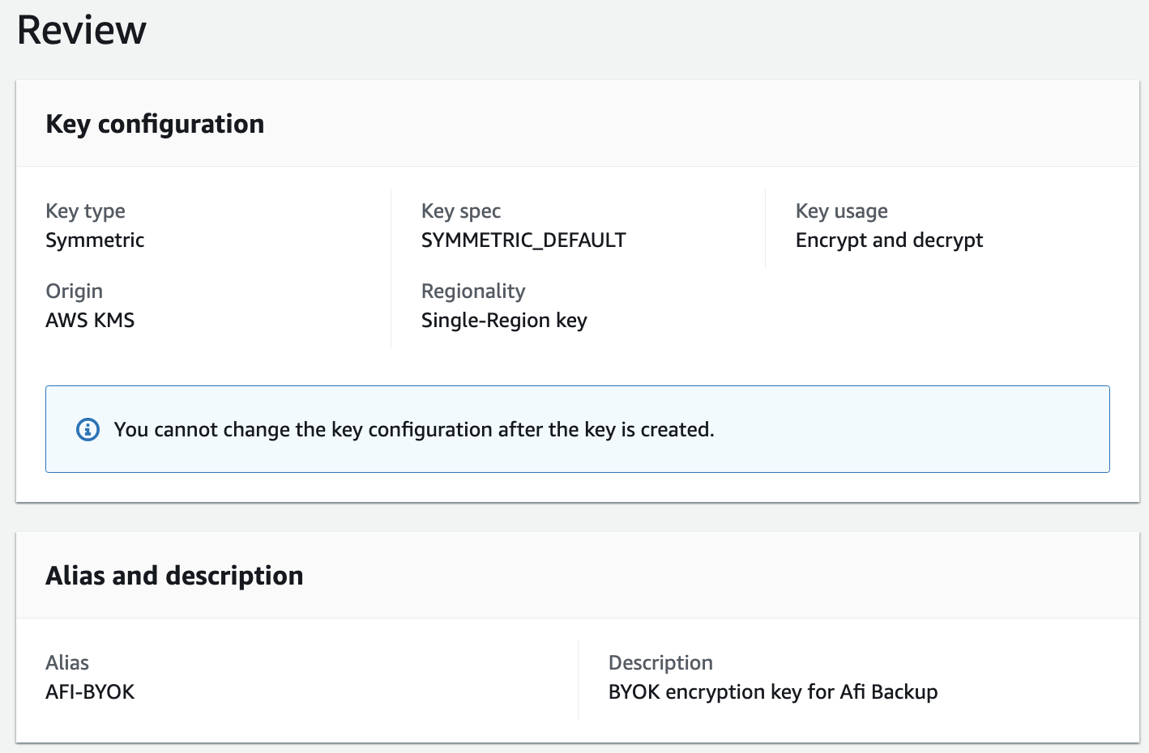
Task: Select the AWS KMS origin value
Action: [90, 321]
